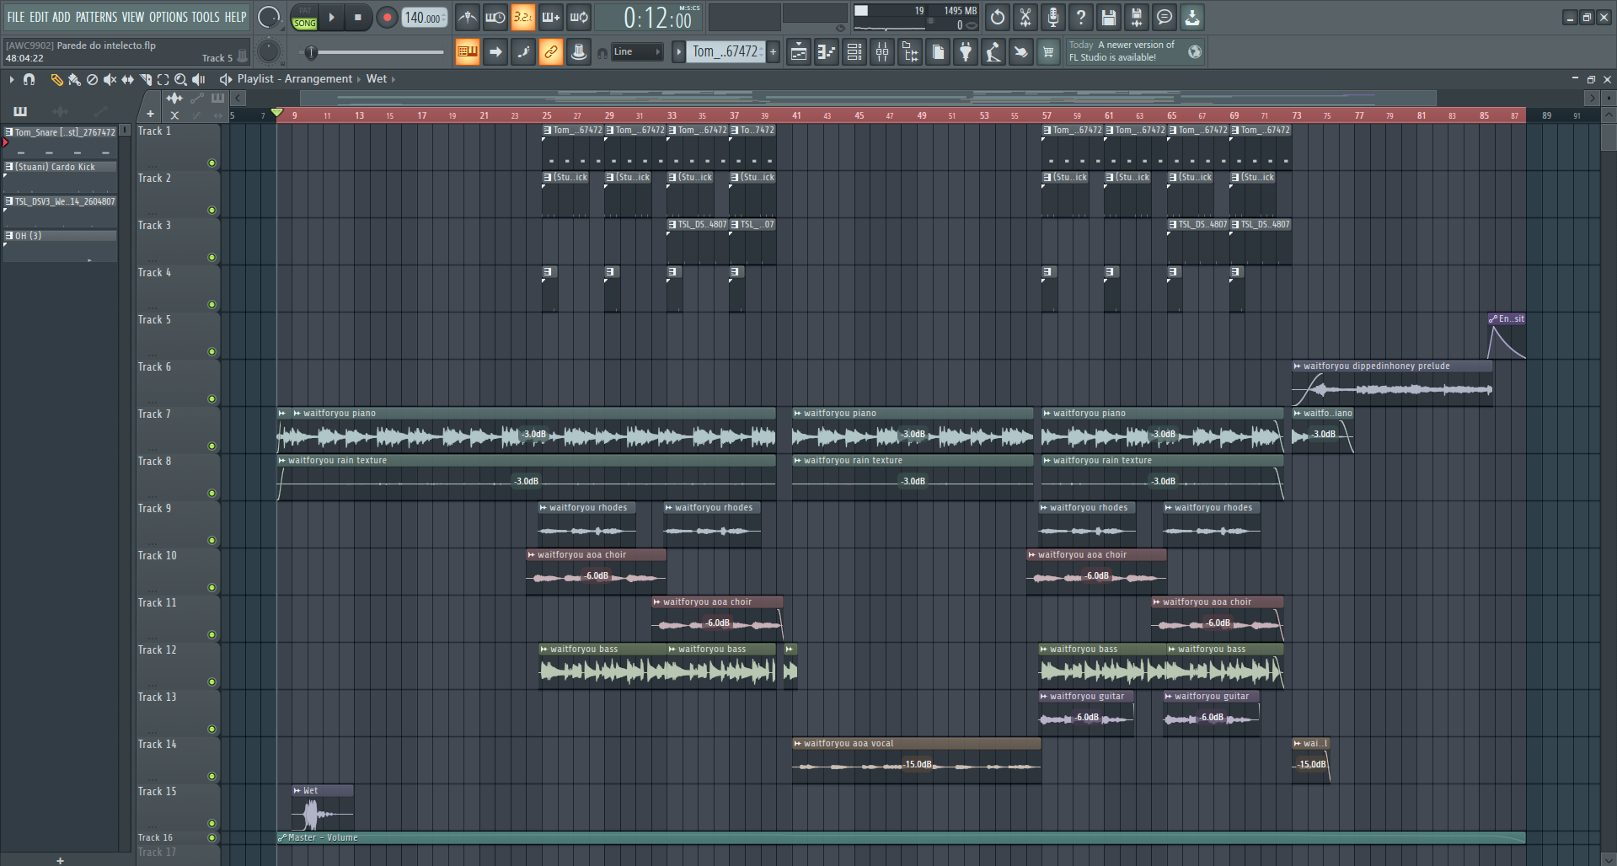Expand the arrow after Wet

394,79
